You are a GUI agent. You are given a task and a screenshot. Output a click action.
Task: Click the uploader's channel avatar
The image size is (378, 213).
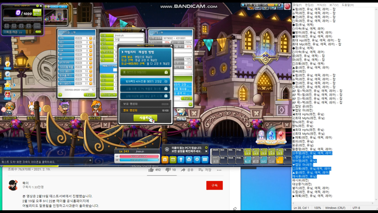(x=13, y=185)
